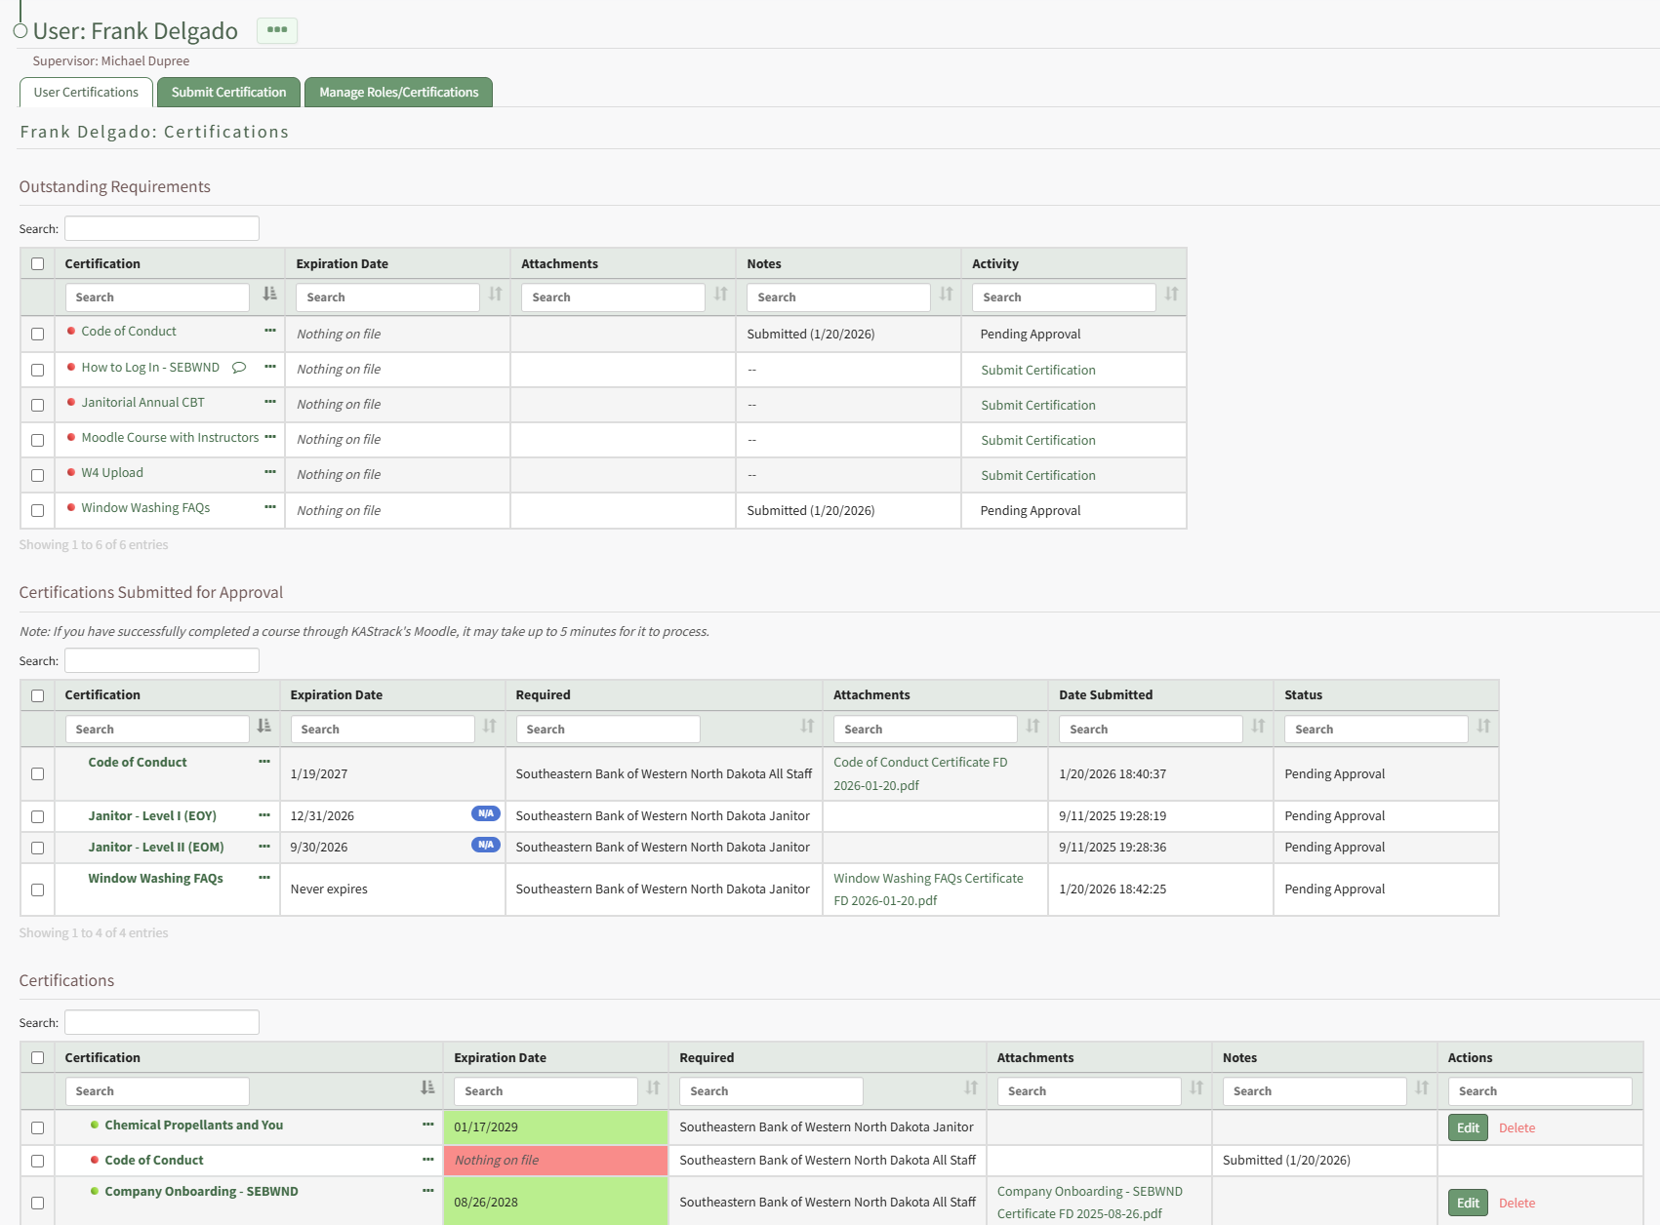Click the N/A badge on Janitor - Level I (EOY)
1660x1225 pixels.
point(485,814)
